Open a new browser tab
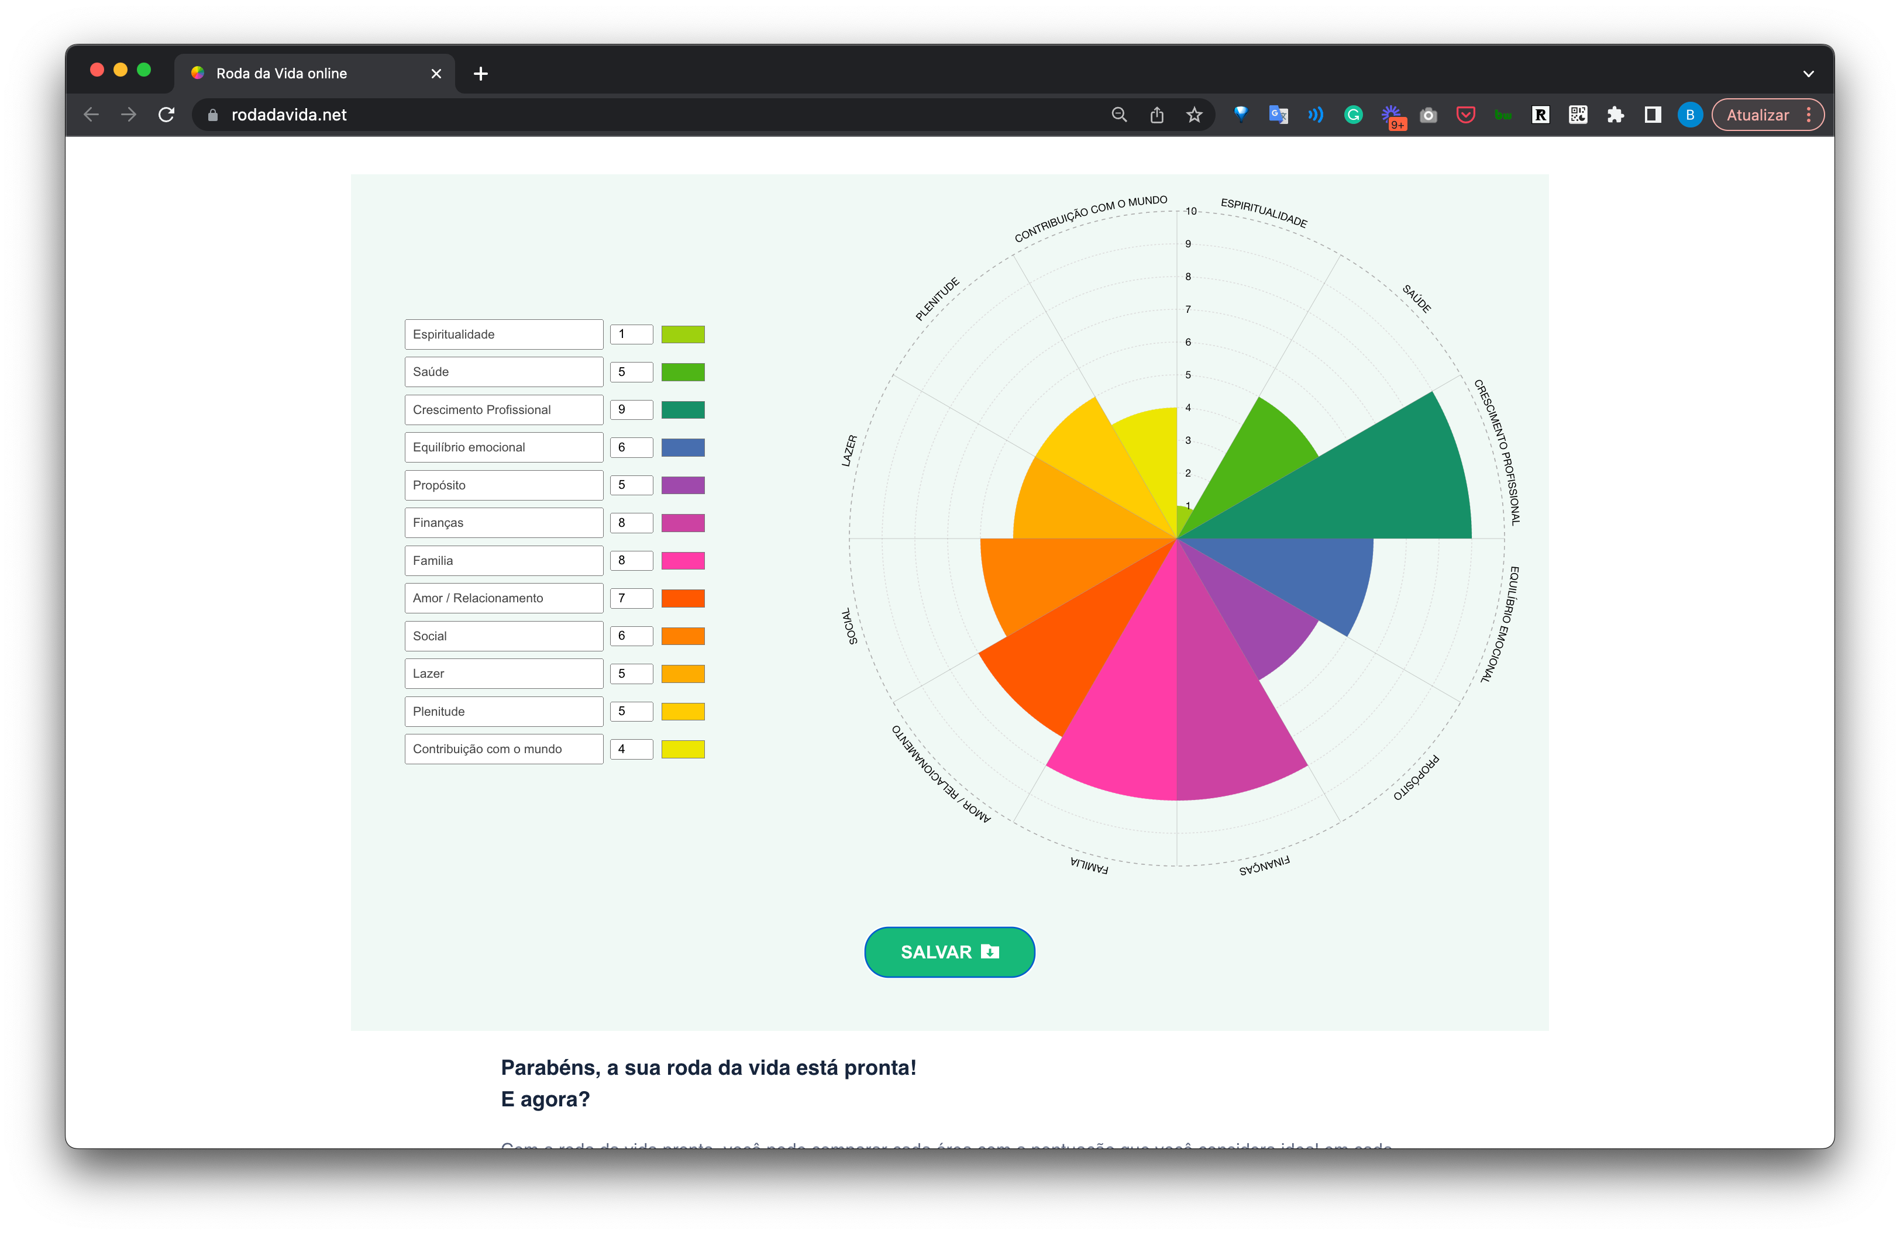This screenshot has height=1235, width=1900. (x=481, y=74)
